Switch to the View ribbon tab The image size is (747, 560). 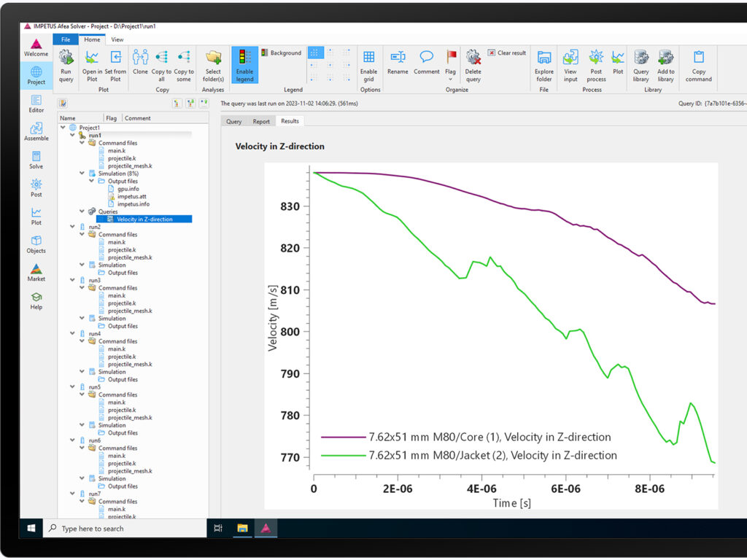point(117,39)
